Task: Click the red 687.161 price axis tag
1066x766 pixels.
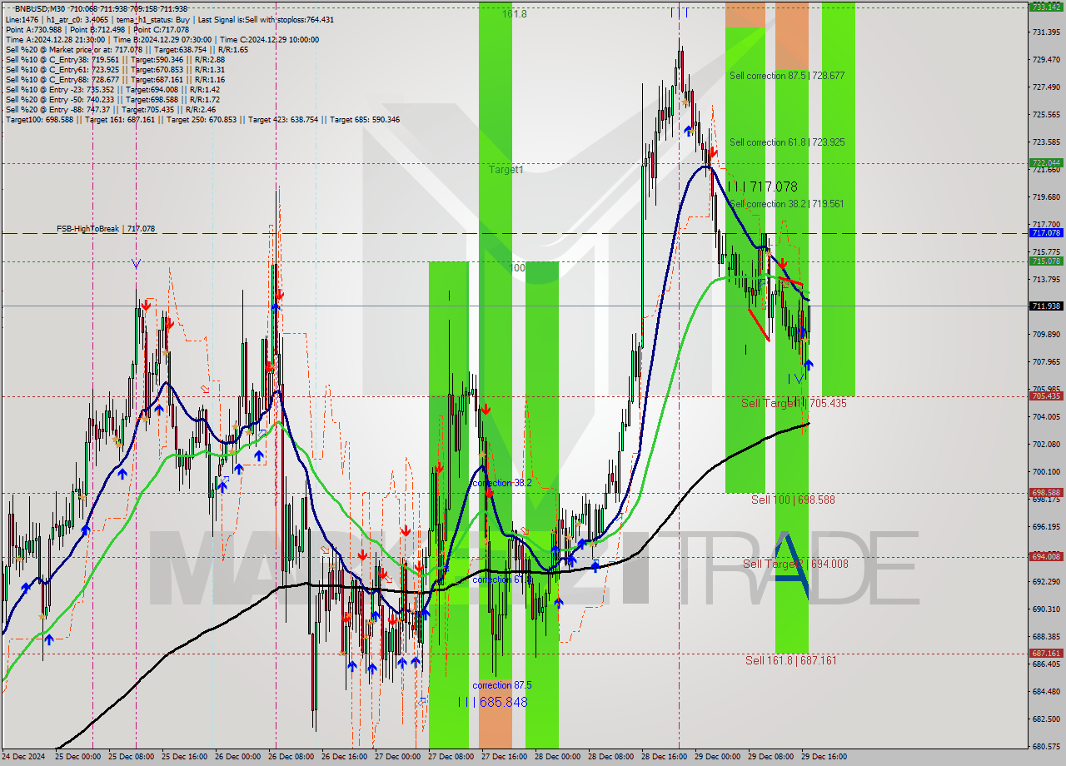Action: pyautogui.click(x=1046, y=654)
